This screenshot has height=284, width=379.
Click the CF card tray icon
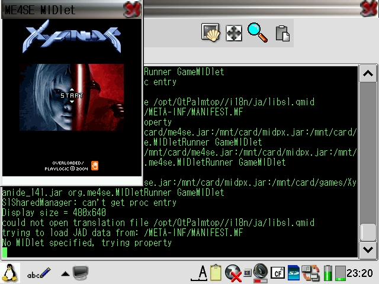pos(277,273)
